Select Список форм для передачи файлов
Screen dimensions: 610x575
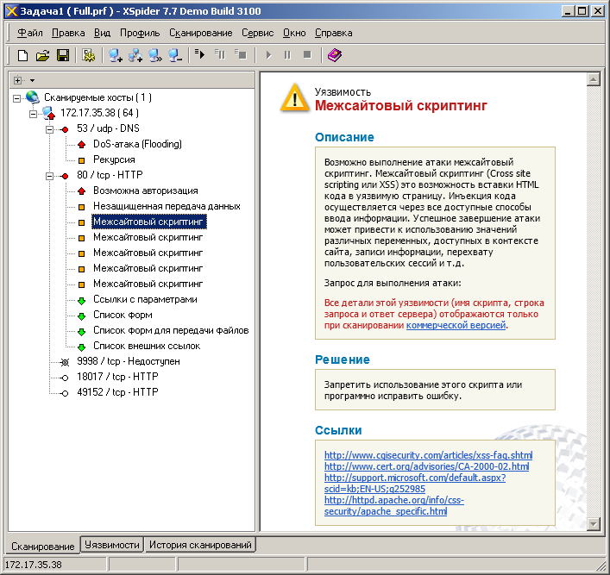[171, 330]
